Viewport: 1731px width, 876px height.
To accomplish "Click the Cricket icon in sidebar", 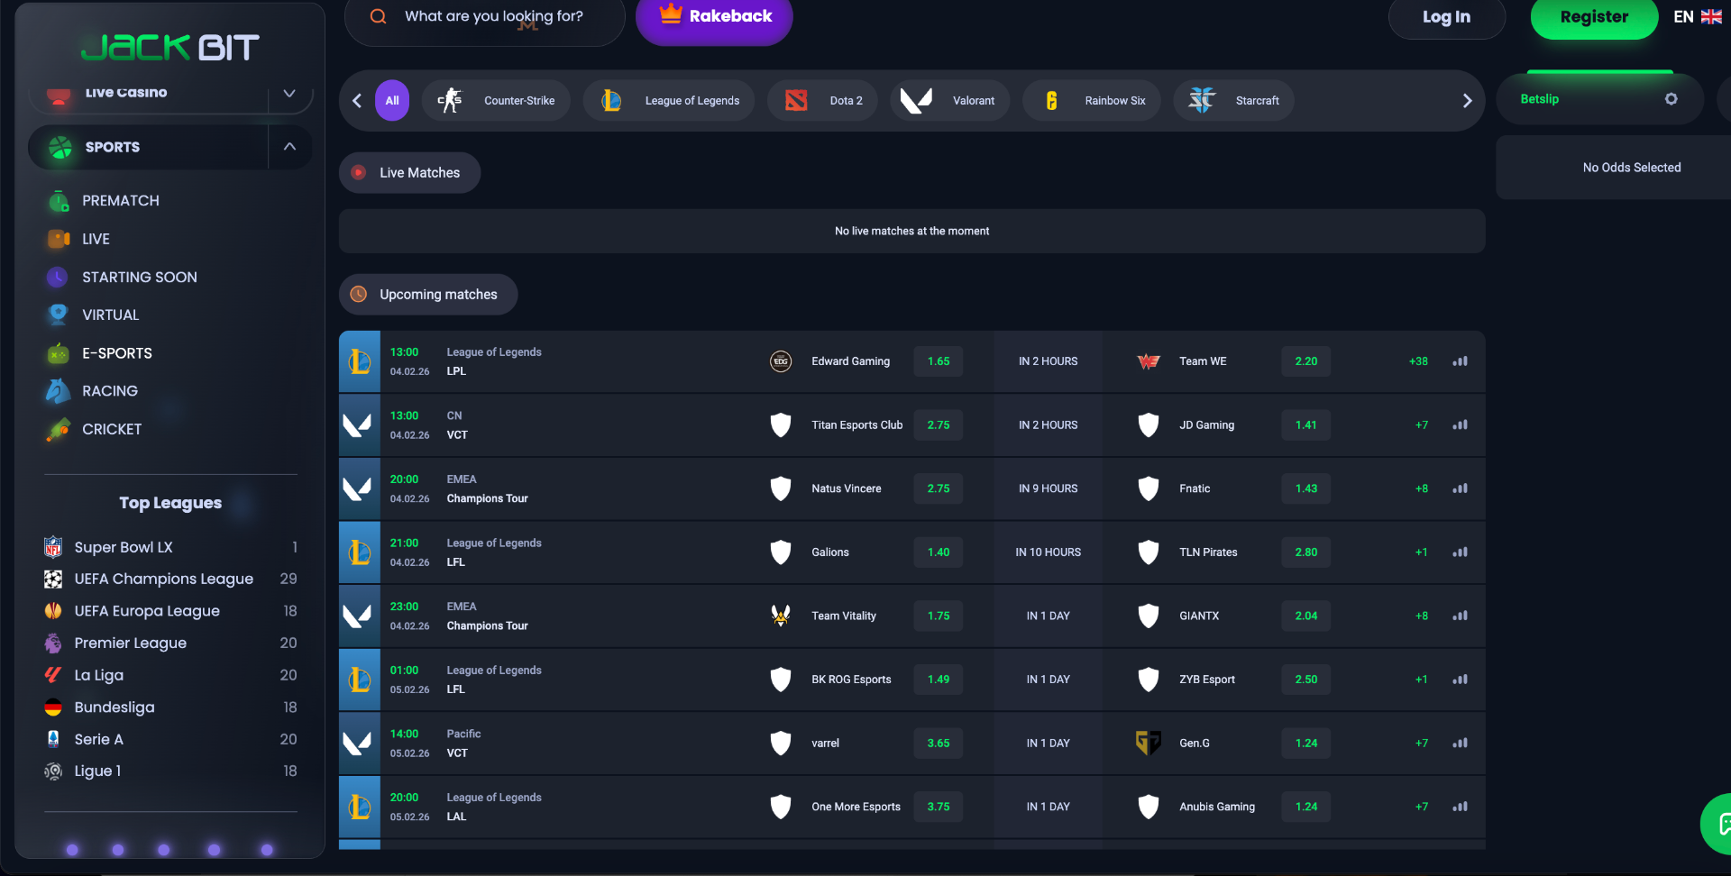I will coord(58,430).
